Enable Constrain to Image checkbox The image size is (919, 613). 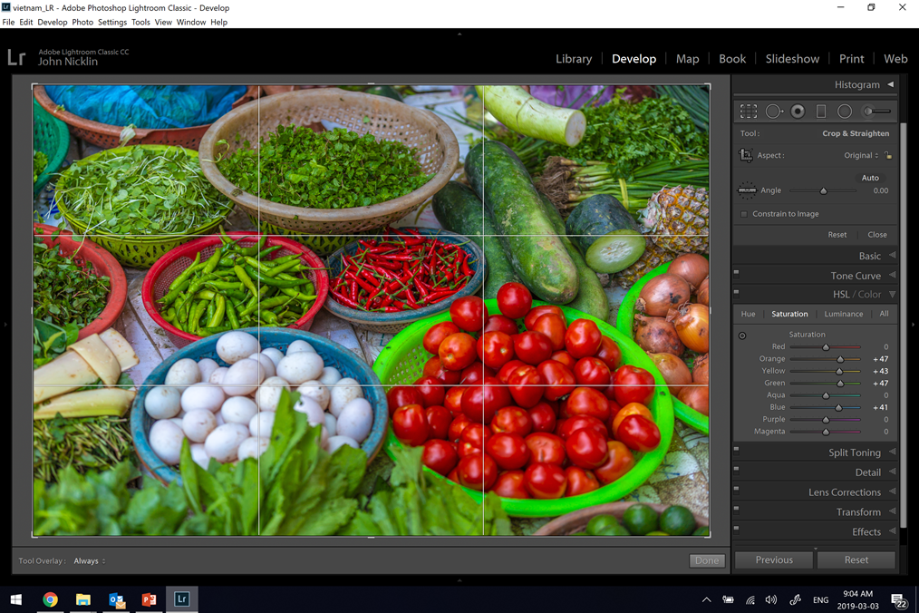click(744, 214)
